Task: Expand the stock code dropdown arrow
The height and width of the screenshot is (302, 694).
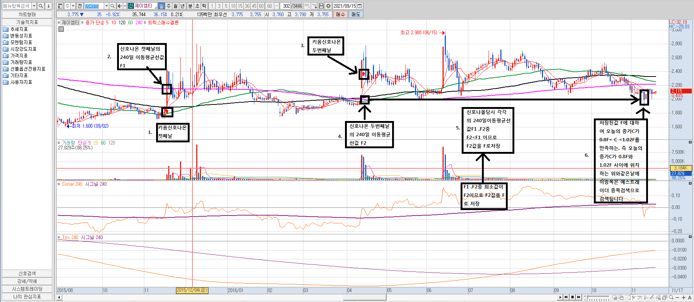Action: pyautogui.click(x=106, y=6)
